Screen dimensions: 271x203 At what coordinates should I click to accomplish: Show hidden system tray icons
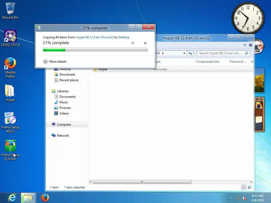pyautogui.click(x=231, y=198)
